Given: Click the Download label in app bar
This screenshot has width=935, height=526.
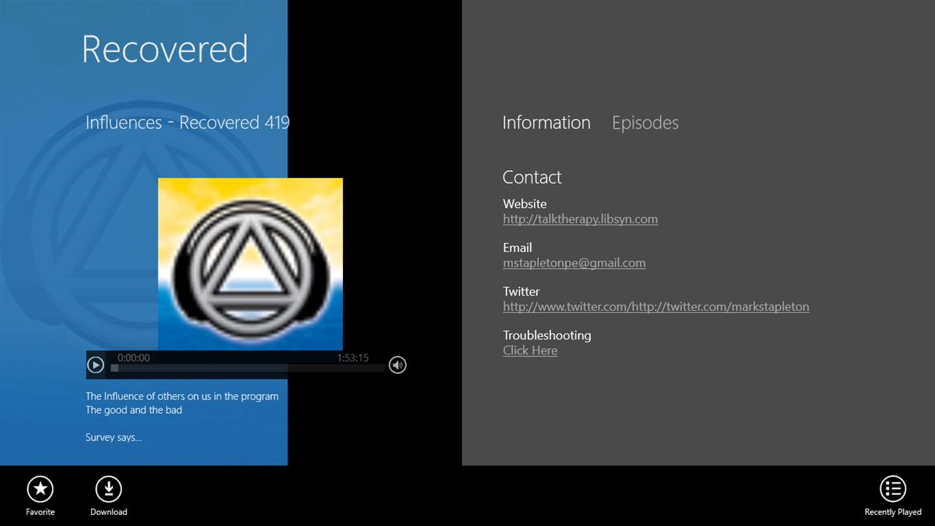Looking at the screenshot, I should tap(108, 512).
